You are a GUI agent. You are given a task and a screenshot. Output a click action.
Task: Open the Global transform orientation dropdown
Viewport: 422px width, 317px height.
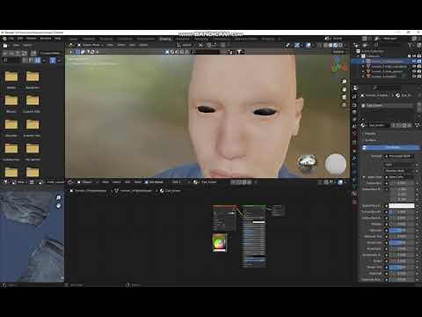(x=186, y=45)
